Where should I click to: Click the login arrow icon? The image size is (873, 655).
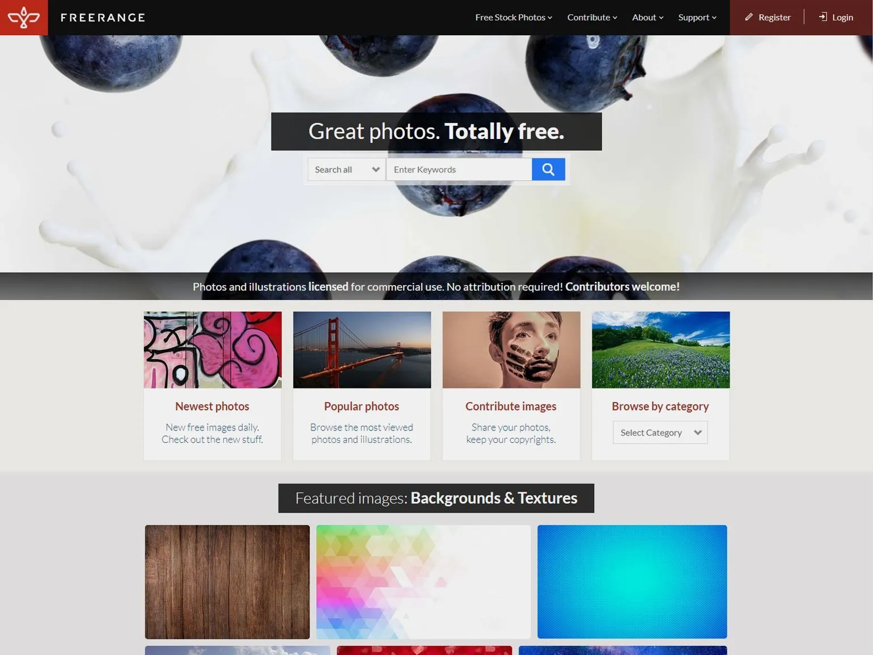tap(823, 17)
